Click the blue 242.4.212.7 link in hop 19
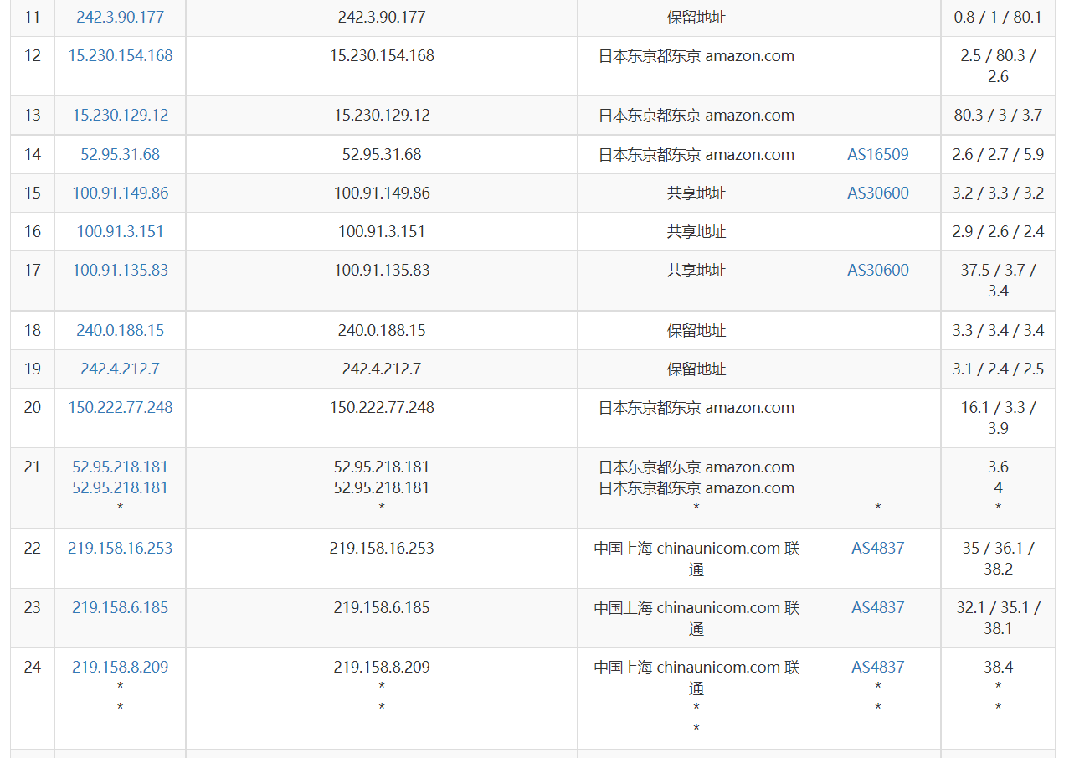The image size is (1069, 758). [x=120, y=369]
